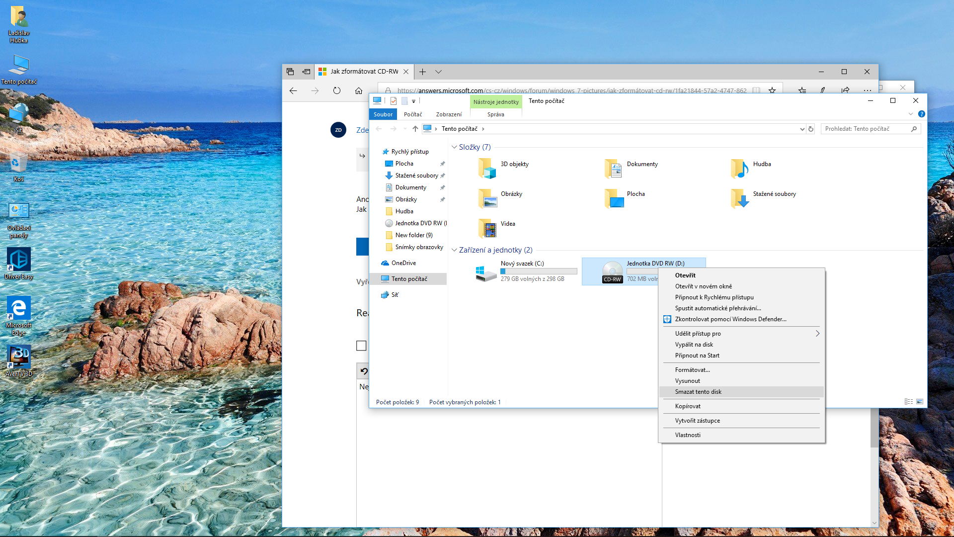Click the Prohledat: Tento počítač search box
954x537 pixels.
click(x=865, y=129)
